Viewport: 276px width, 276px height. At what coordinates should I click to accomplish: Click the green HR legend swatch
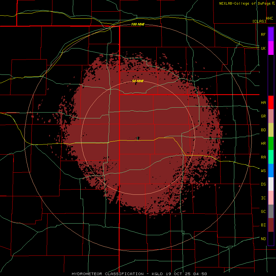pos(271,143)
